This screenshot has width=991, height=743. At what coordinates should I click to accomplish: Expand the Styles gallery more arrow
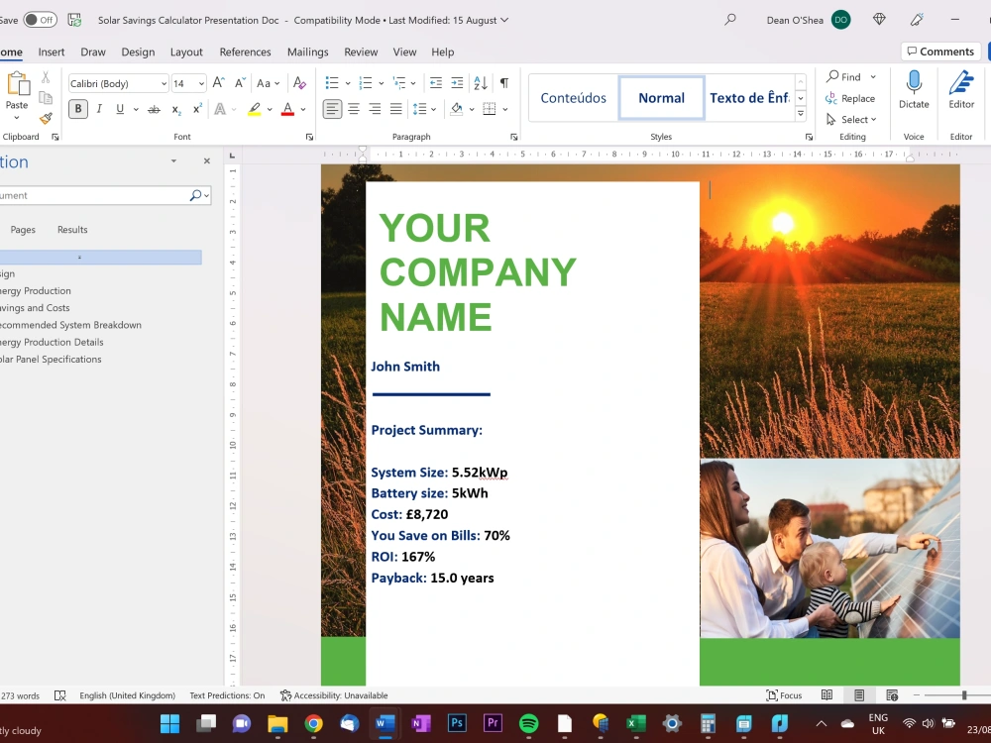[x=800, y=114]
